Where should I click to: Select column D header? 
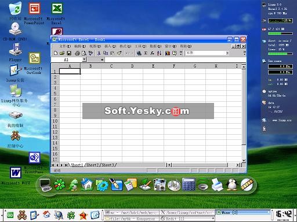tap(132, 66)
